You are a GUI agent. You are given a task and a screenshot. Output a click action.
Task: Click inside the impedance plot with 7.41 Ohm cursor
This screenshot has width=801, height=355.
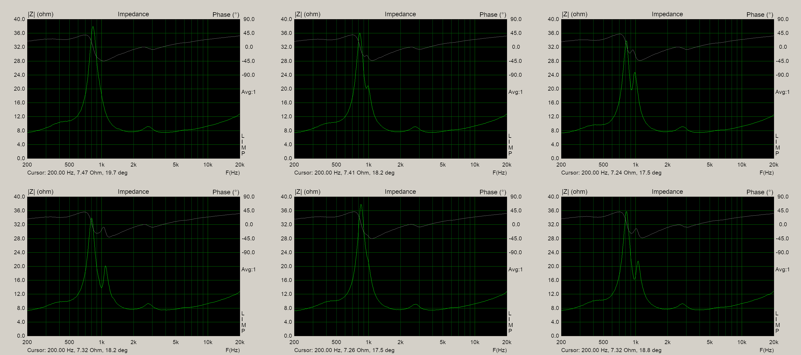pos(400,89)
